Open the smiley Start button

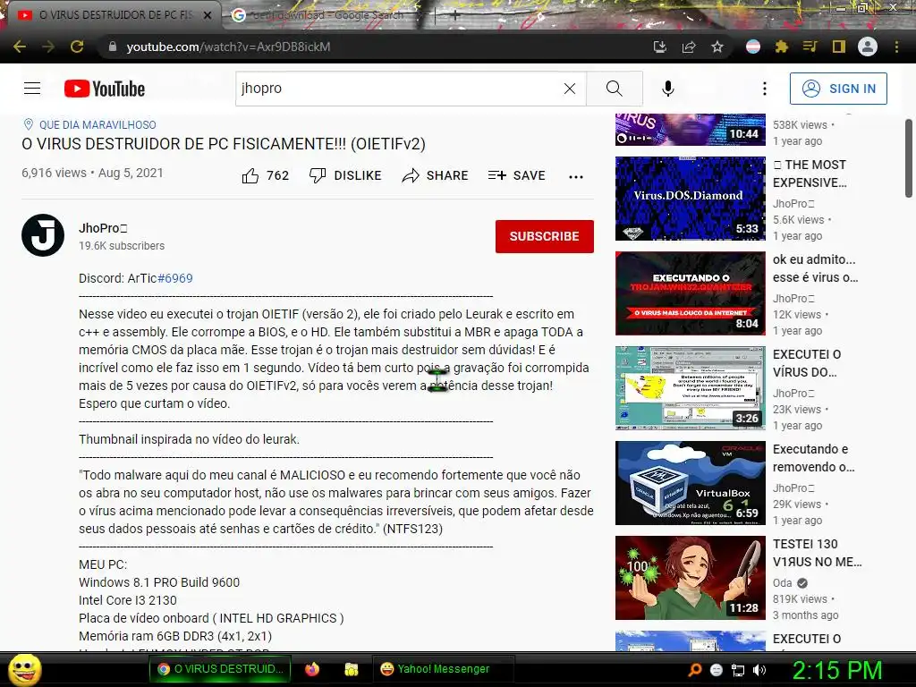(24, 669)
